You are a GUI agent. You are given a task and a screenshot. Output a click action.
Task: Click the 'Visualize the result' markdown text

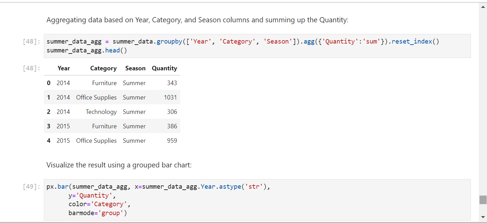coord(119,165)
